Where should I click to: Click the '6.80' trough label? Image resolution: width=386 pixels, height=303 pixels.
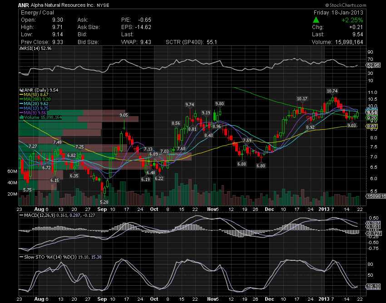pyautogui.click(x=261, y=166)
